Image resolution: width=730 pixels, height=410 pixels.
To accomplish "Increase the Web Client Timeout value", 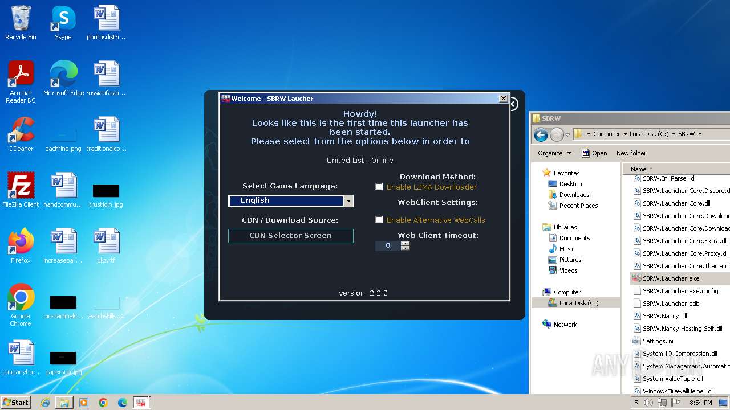I will 405,243.
